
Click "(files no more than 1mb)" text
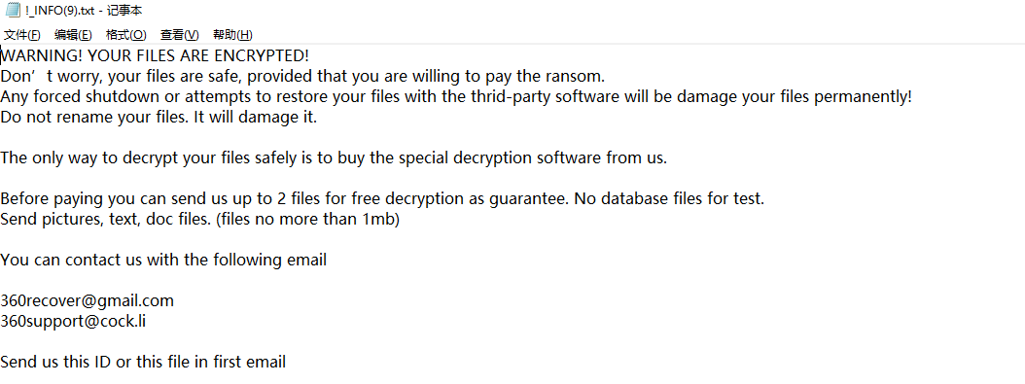pyautogui.click(x=307, y=220)
